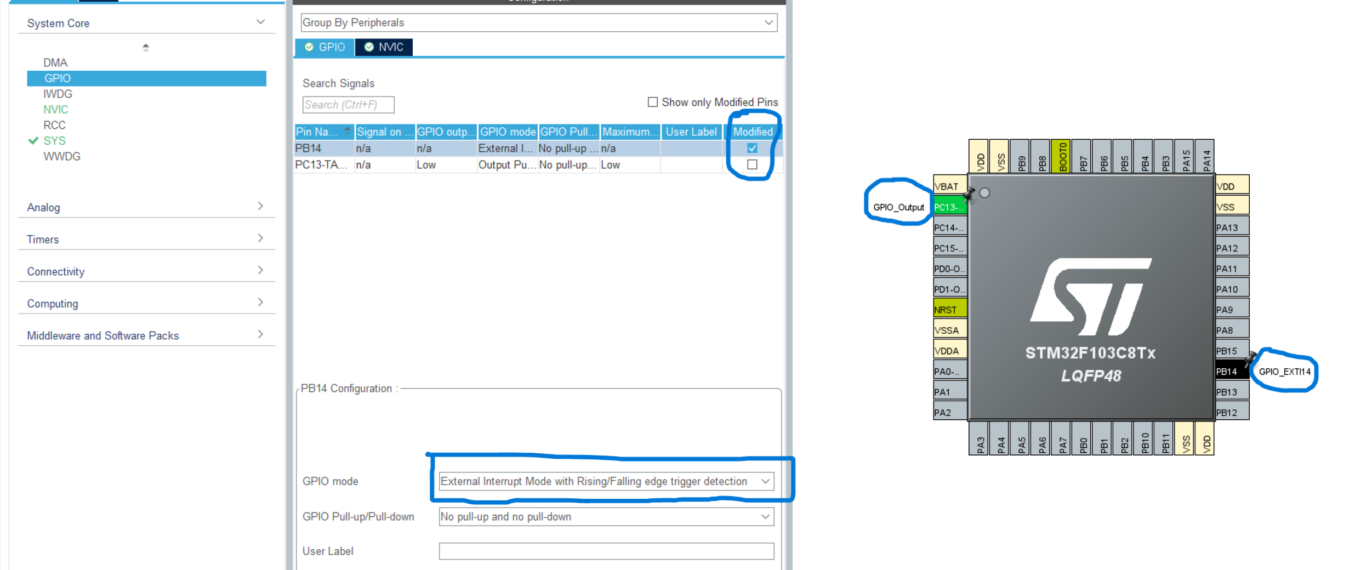
Task: Select SYS in System Core list
Action: (54, 141)
